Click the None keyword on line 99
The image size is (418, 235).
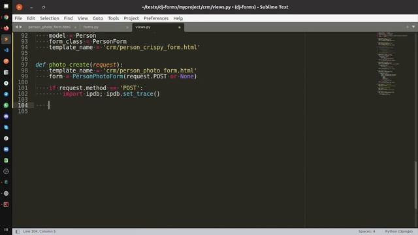pyautogui.click(x=187, y=76)
